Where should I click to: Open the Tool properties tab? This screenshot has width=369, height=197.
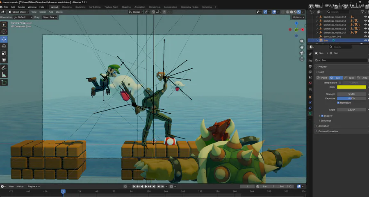click(310, 54)
